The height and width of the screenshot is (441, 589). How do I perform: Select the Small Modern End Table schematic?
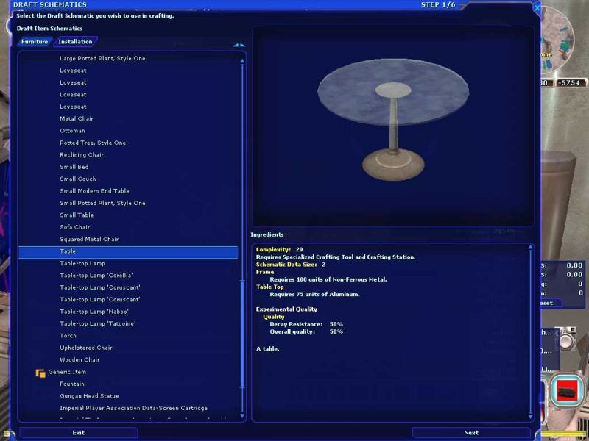tap(94, 191)
